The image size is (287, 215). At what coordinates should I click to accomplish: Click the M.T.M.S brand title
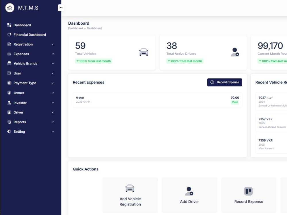28,8
